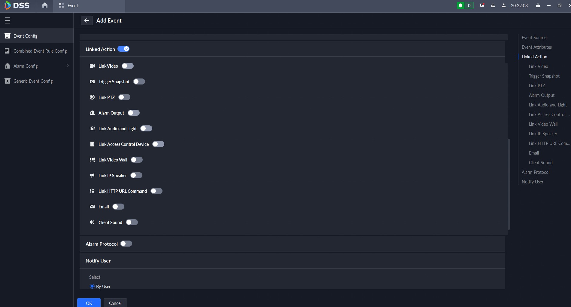This screenshot has width=571, height=307.
Task: Open the alarm bell notification counter
Action: [465, 5]
